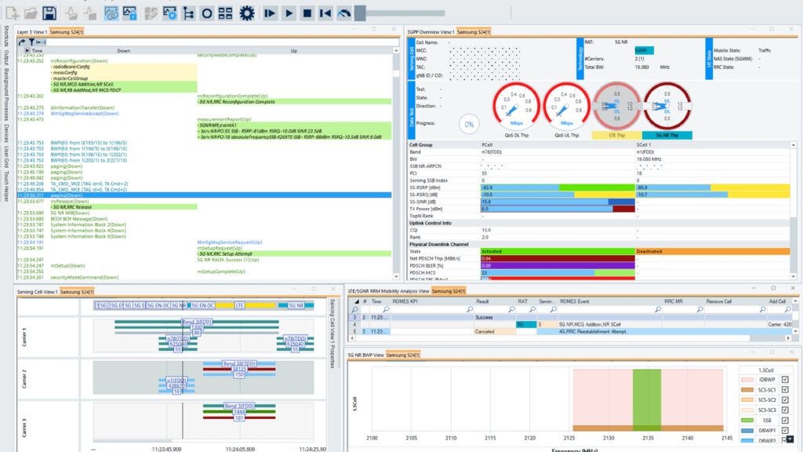Toggle the SSB legend checkbox
The height and width of the screenshot is (452, 803).
785,421
